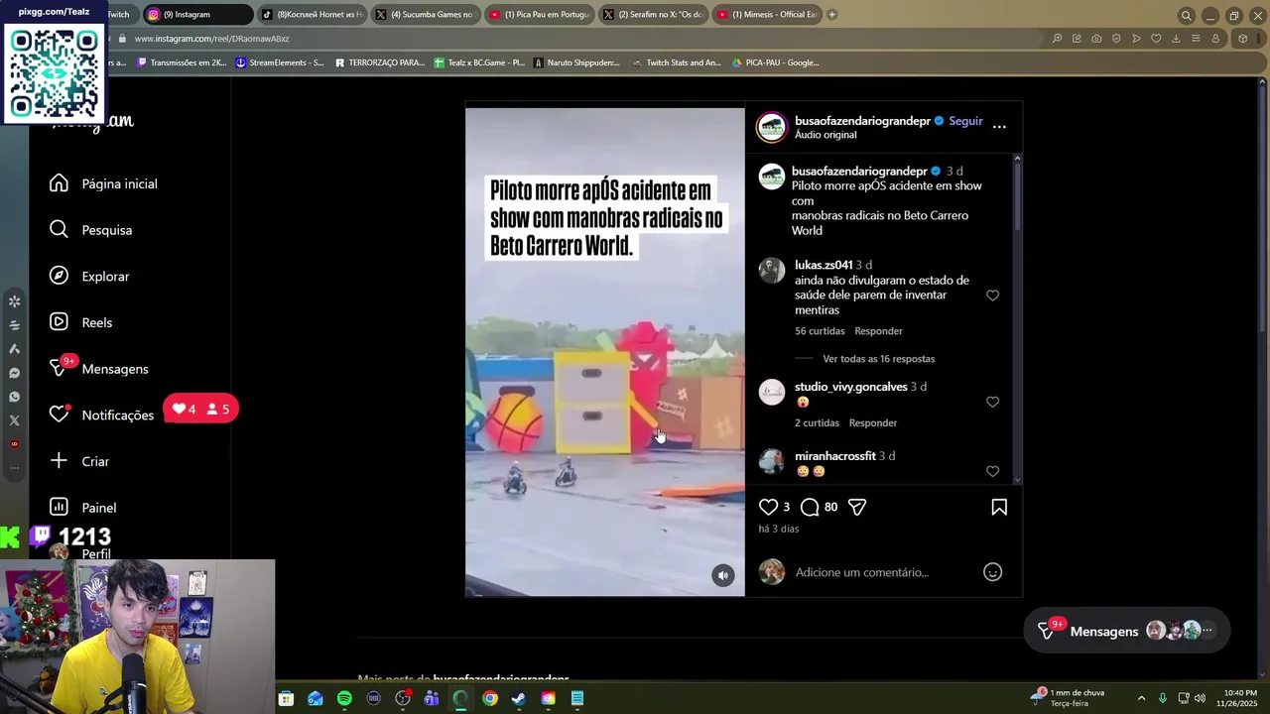
Task: Open Página inicial in Instagram sidebar
Action: click(x=104, y=183)
